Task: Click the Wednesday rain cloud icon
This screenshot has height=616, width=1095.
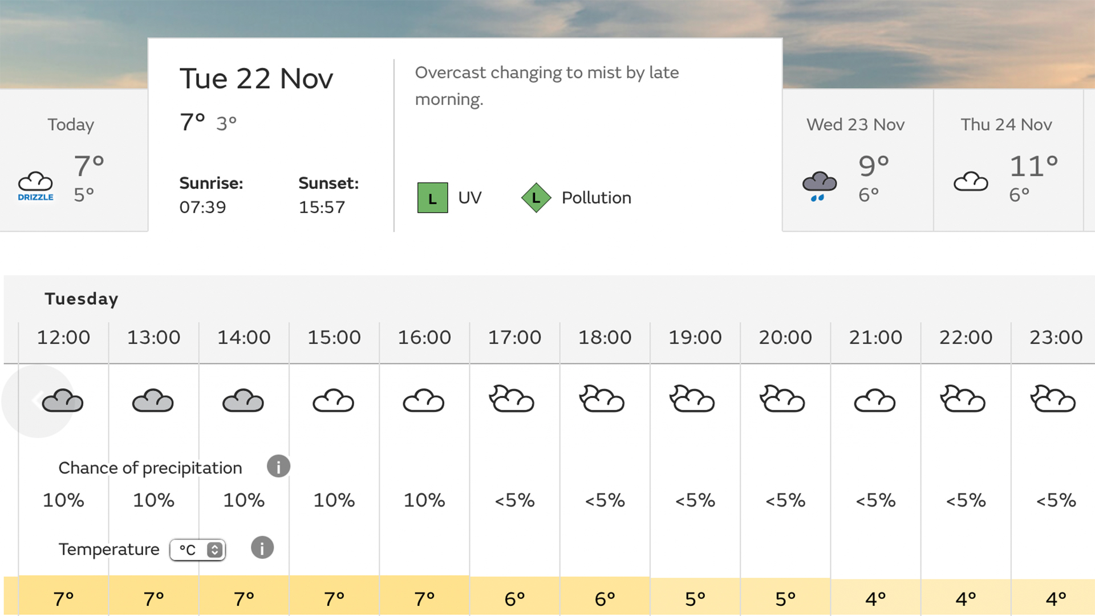Action: [820, 185]
